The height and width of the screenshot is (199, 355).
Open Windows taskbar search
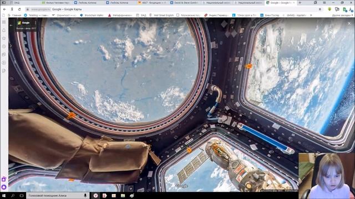[13, 196]
